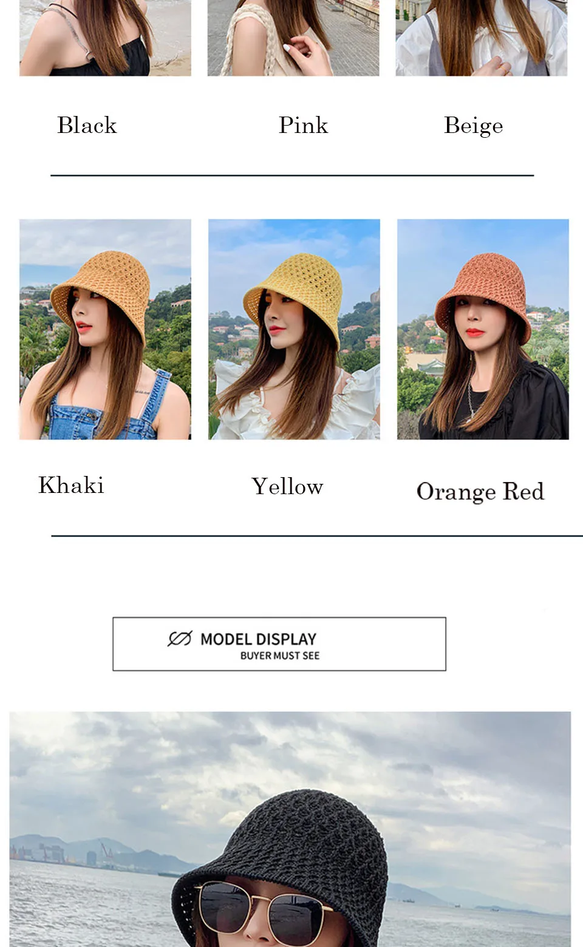Click the Orange Red hat model photo
This screenshot has height=947, width=583.
[x=483, y=329]
